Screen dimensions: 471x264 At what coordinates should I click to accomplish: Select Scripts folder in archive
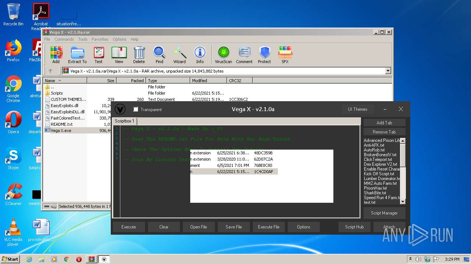[x=57, y=93]
